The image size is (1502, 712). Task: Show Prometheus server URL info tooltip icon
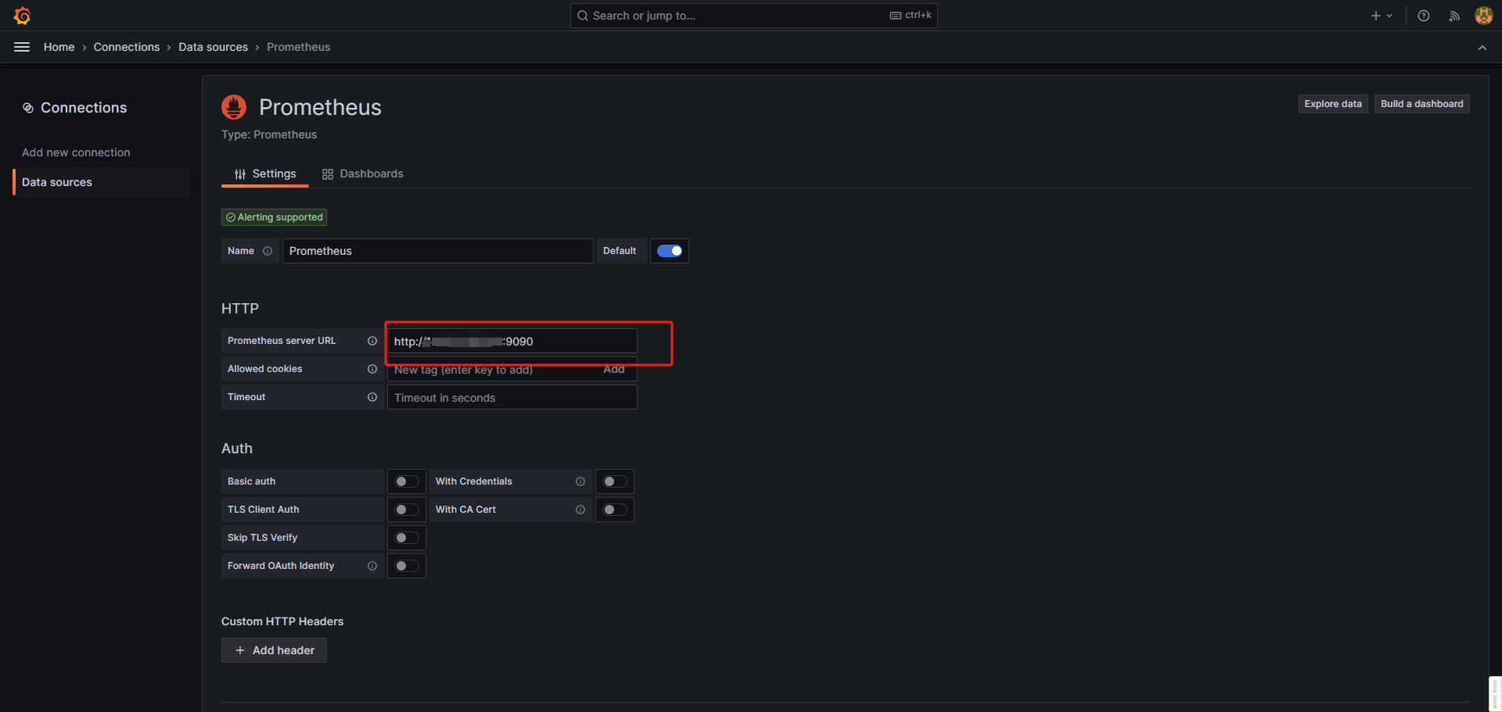tap(372, 341)
